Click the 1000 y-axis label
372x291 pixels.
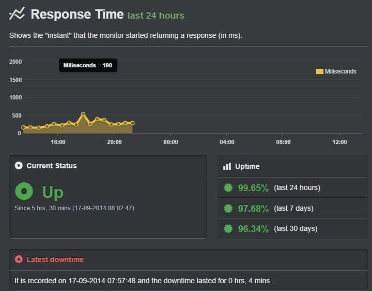tap(16, 97)
